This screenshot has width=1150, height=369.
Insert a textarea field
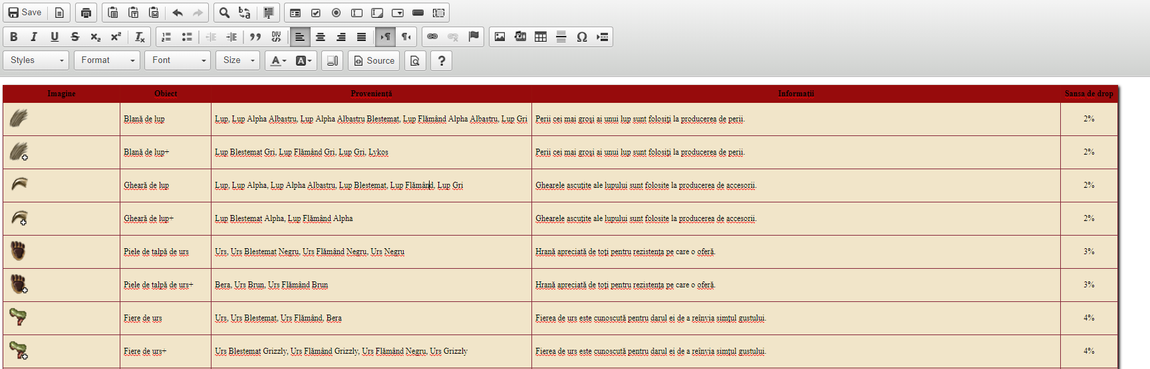(377, 13)
